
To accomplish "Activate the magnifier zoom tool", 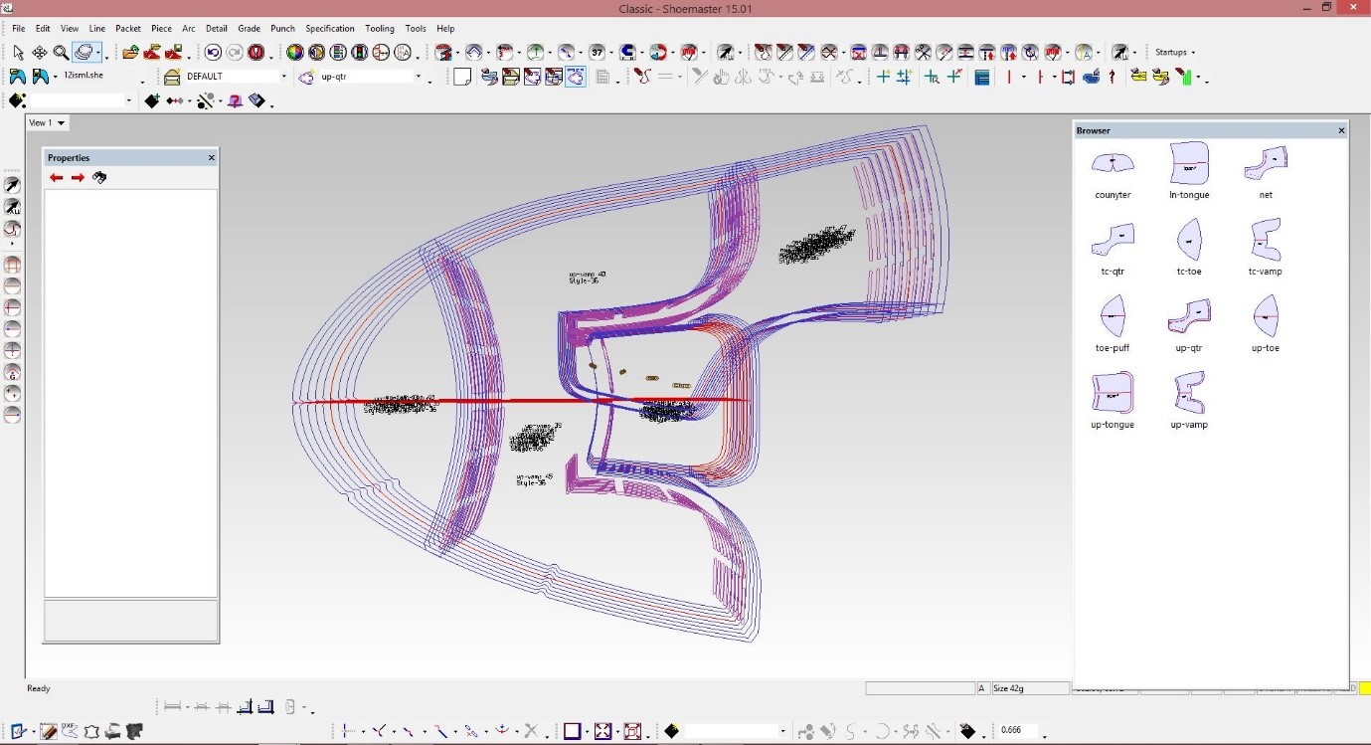I will tap(61, 52).
